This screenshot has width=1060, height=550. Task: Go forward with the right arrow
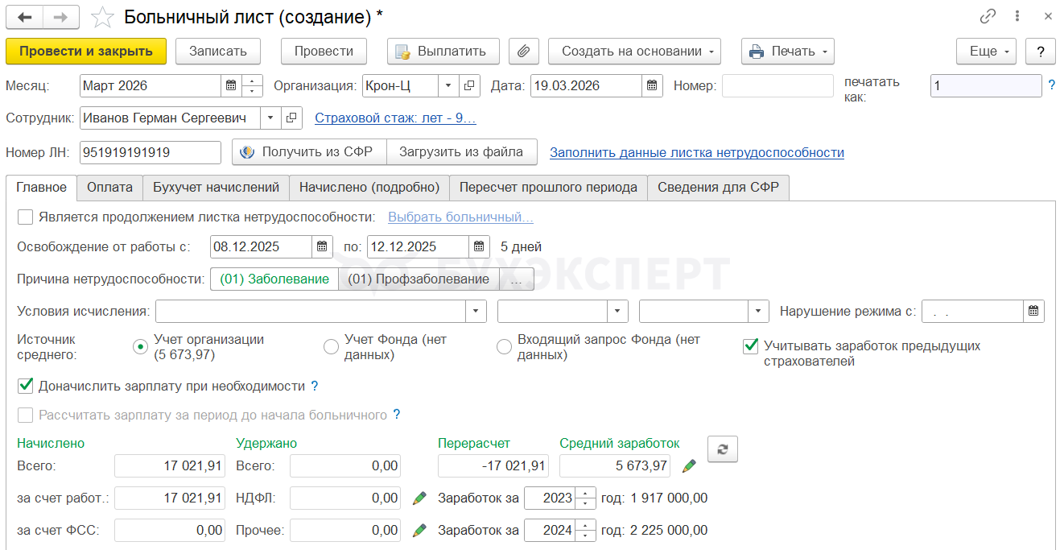(x=61, y=17)
